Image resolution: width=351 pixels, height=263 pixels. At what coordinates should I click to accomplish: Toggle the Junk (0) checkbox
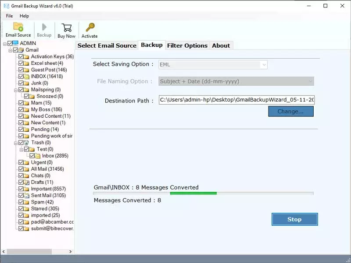(21, 83)
